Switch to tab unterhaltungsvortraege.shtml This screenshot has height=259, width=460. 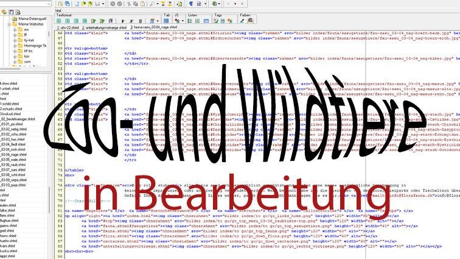104,27
